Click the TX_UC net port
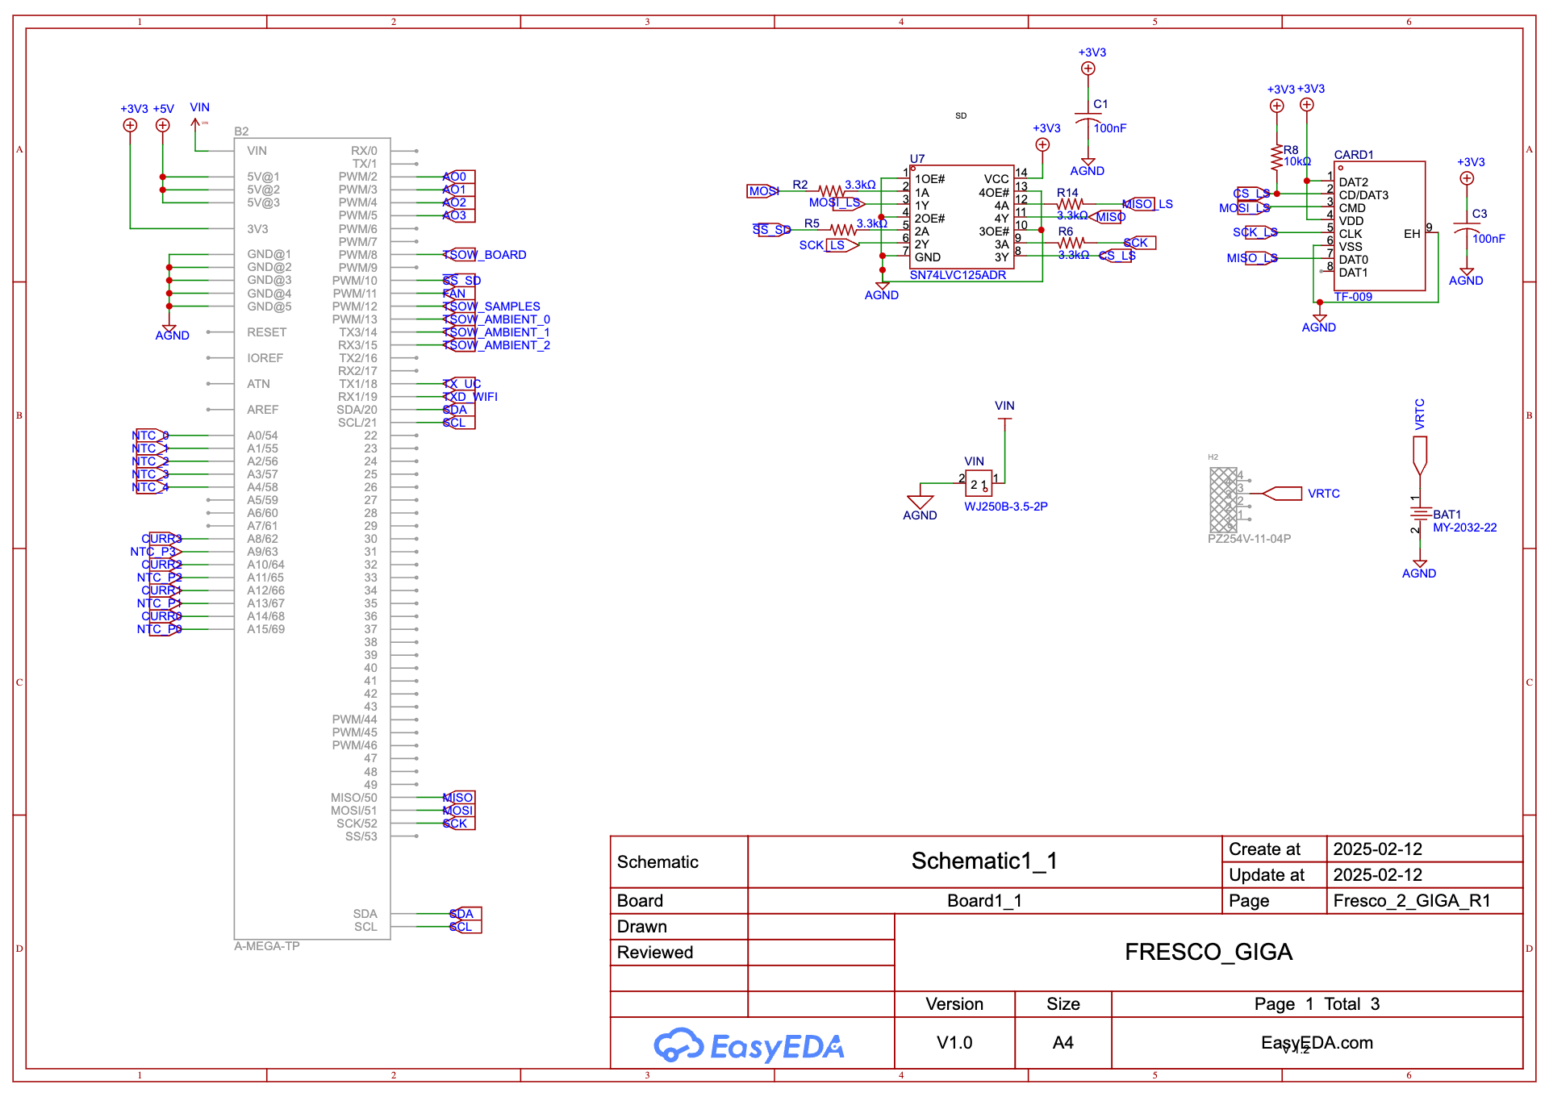 pos(459,384)
